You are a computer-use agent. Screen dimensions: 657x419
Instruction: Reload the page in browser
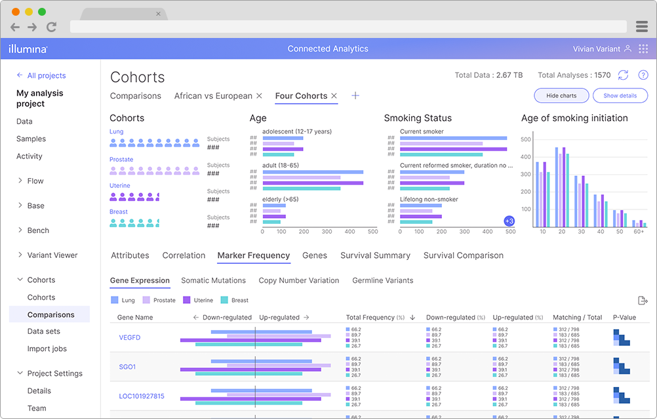pyautogui.click(x=52, y=27)
